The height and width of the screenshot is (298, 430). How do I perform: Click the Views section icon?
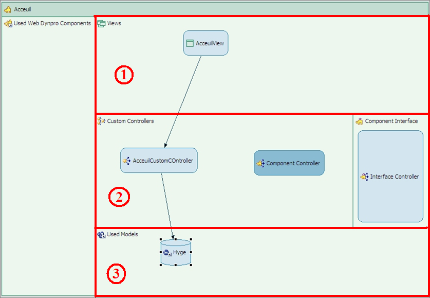101,24
